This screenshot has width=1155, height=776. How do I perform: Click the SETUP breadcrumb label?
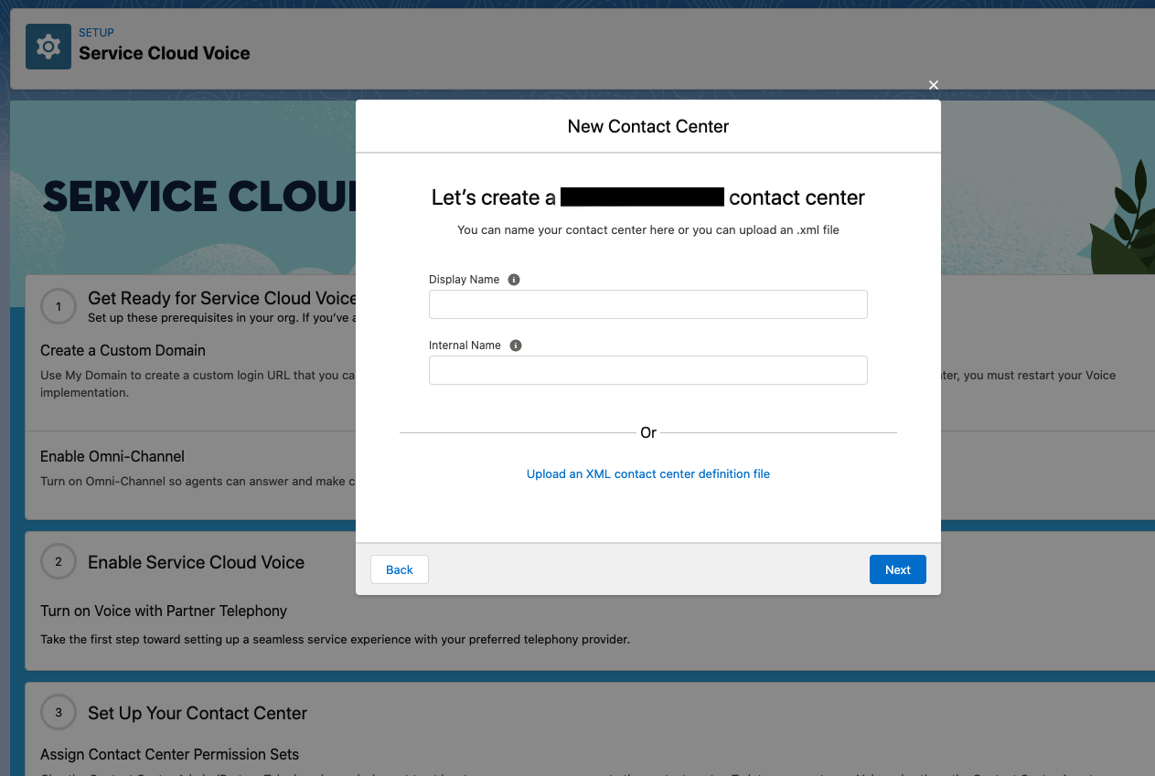coord(96,33)
